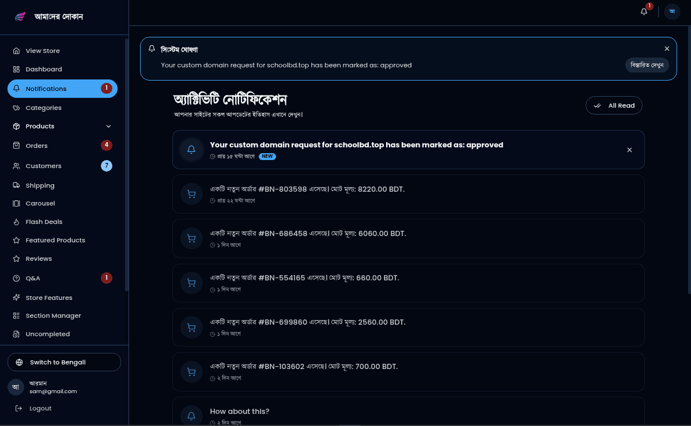
Task: Dismiss the approved domain notification
Action: pos(629,150)
